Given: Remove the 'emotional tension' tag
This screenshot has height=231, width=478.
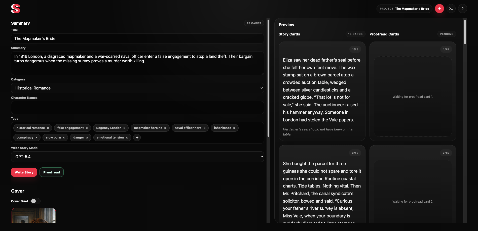Looking at the screenshot, I should pos(127,137).
